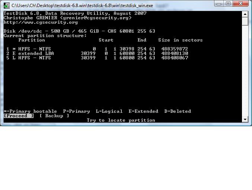
Task: Click the Disk /dev/sdc info line
Action: point(79,31)
